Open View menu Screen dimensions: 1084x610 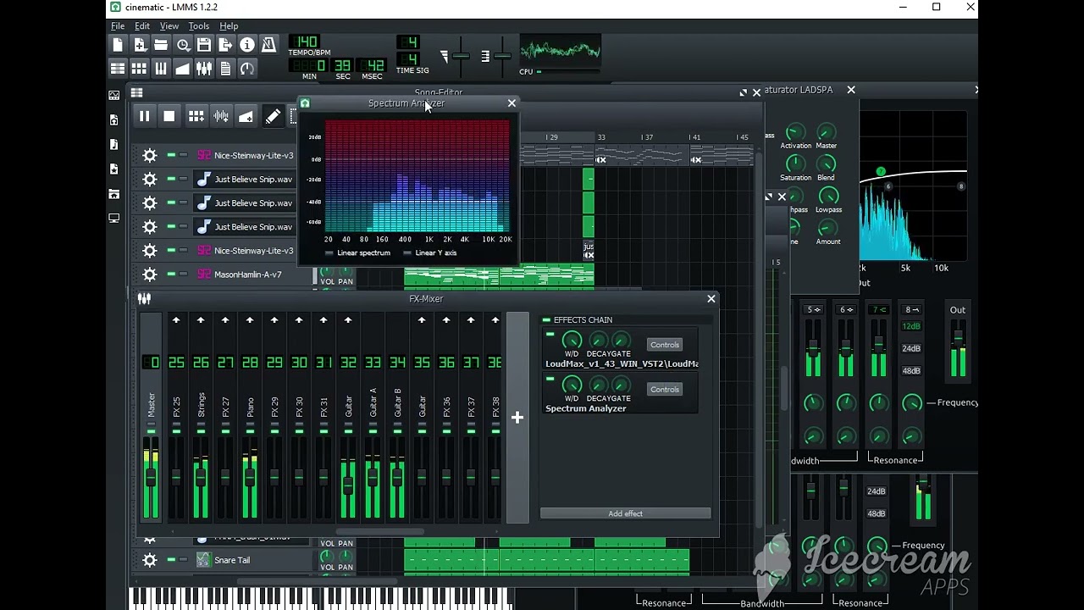pyautogui.click(x=169, y=26)
